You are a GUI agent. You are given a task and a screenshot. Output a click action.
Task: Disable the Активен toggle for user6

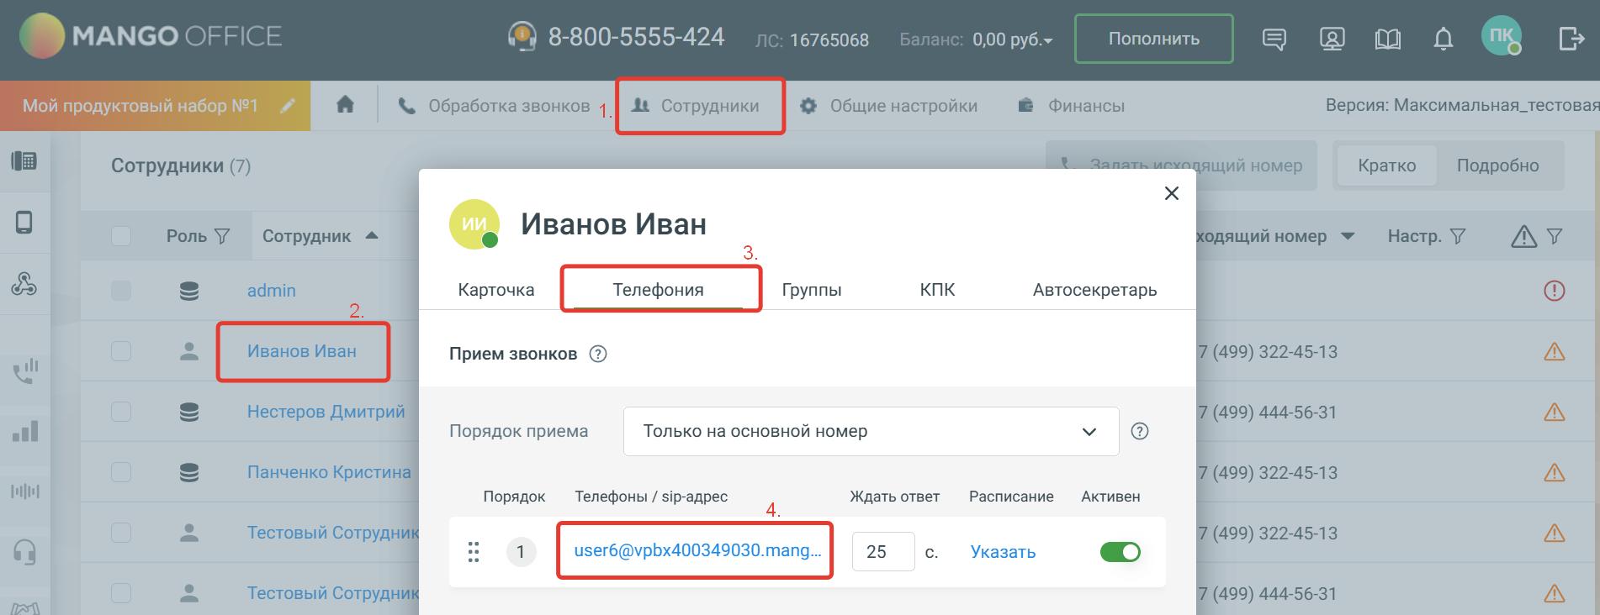[1120, 552]
